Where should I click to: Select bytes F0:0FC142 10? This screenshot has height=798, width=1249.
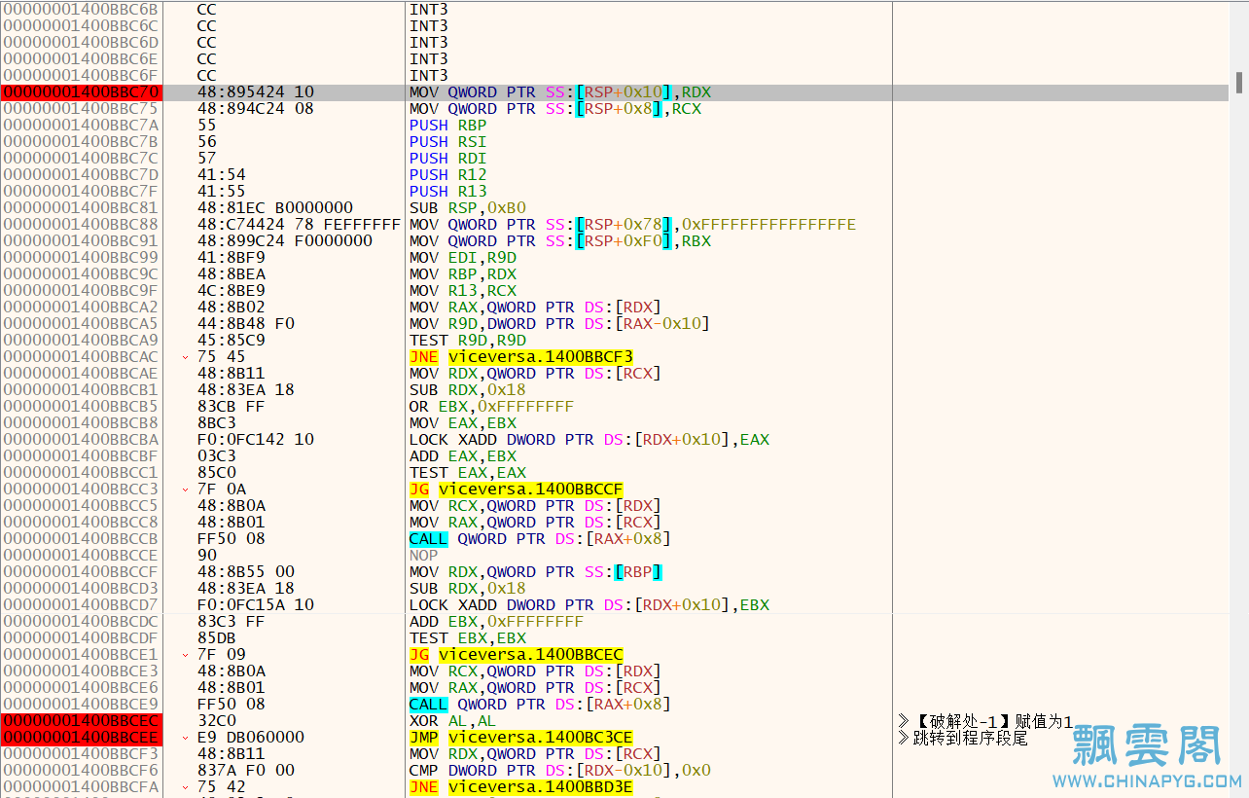pos(256,440)
